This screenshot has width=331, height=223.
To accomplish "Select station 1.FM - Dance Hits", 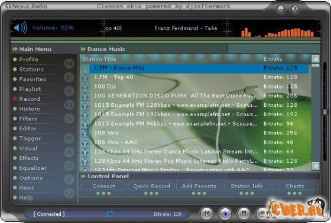I will 194,68.
